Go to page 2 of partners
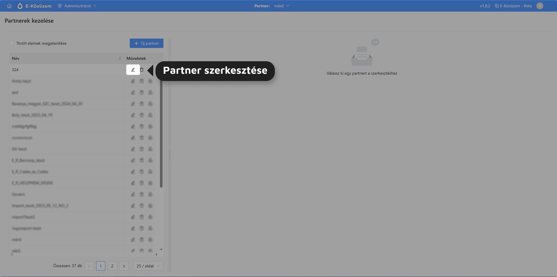 (112, 266)
